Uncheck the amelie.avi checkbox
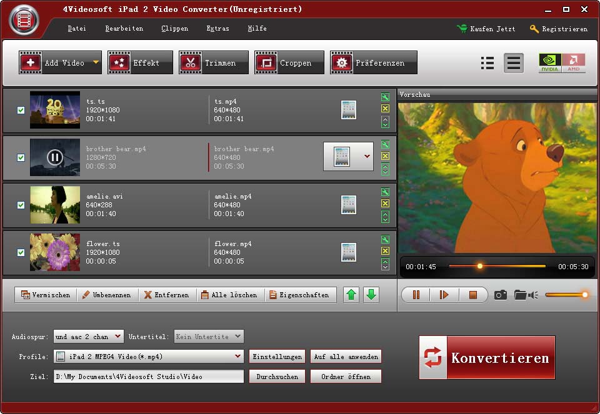The image size is (600, 414). coord(21,205)
